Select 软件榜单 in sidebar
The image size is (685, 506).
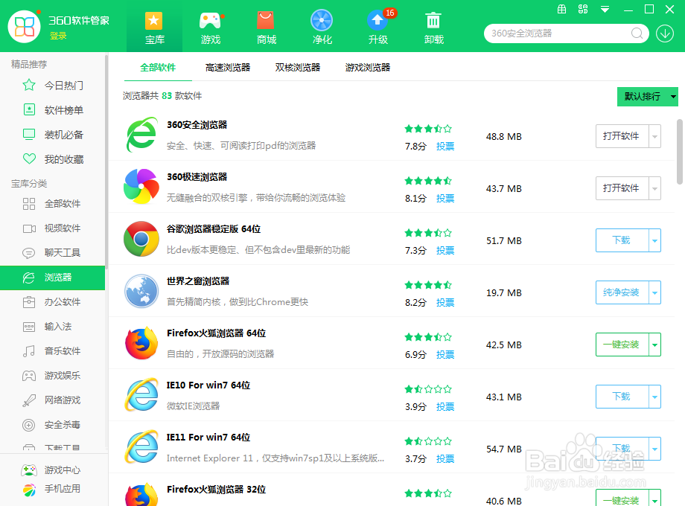(52, 110)
